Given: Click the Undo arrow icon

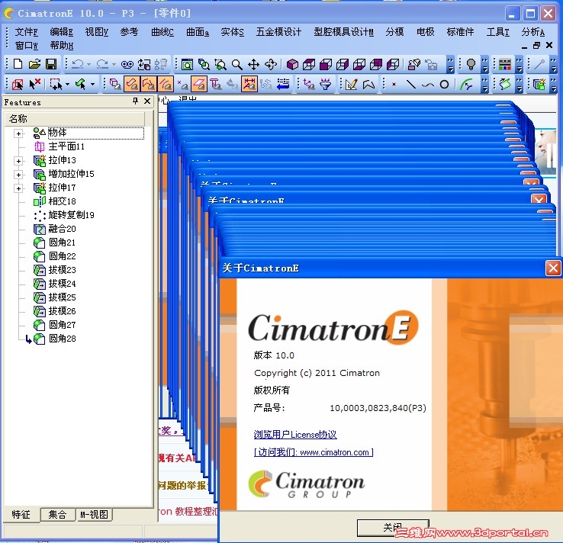Looking at the screenshot, I should tap(77, 64).
